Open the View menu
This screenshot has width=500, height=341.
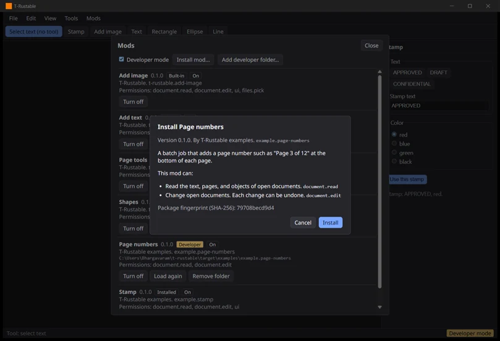pos(50,18)
